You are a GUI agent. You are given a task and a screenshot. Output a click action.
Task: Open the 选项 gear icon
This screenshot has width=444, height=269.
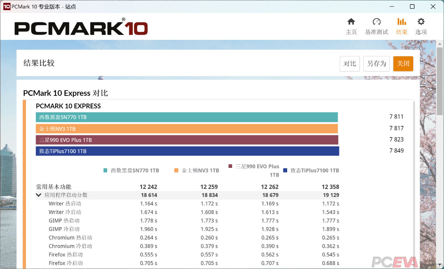point(421,22)
